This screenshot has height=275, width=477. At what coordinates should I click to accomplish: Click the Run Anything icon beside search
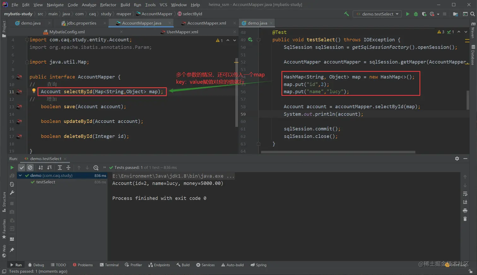pos(465,14)
